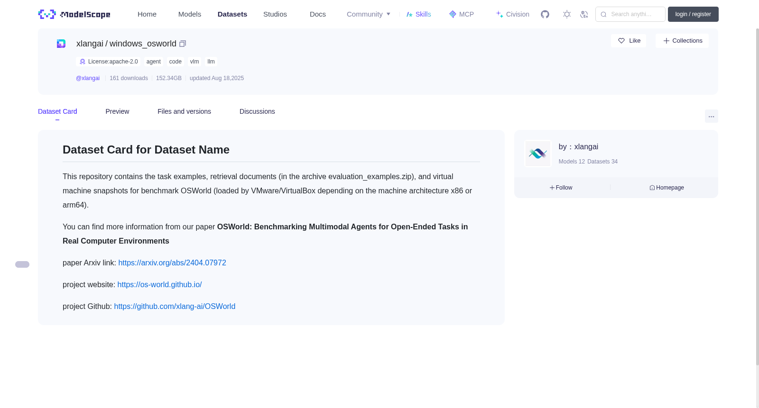Open the Discussions tab
The width and height of the screenshot is (759, 408).
coord(257,111)
